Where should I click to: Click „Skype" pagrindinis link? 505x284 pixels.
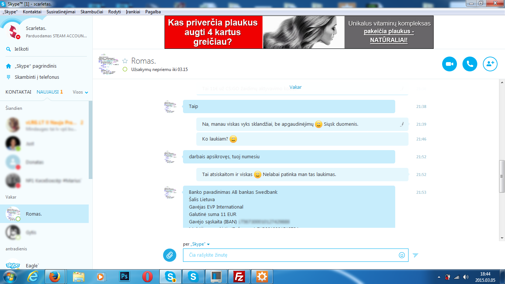point(35,66)
